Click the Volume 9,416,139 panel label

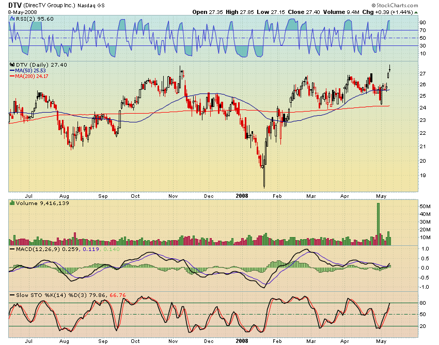click(42, 203)
